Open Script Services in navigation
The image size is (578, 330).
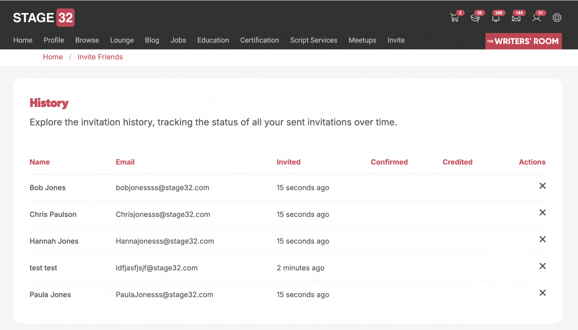313,40
